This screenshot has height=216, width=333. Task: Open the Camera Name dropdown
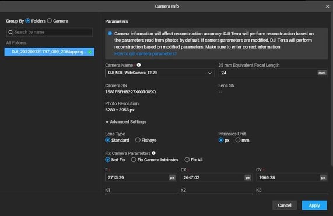click(x=160, y=73)
